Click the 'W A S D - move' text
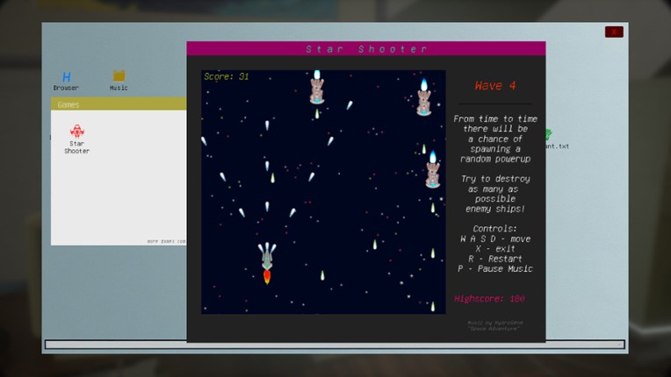This screenshot has width=671, height=377. pyautogui.click(x=495, y=238)
